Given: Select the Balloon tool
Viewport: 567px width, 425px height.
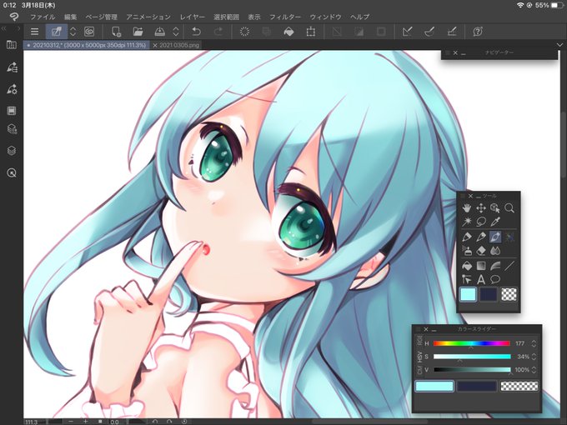Looking at the screenshot, I should pyautogui.click(x=495, y=279).
